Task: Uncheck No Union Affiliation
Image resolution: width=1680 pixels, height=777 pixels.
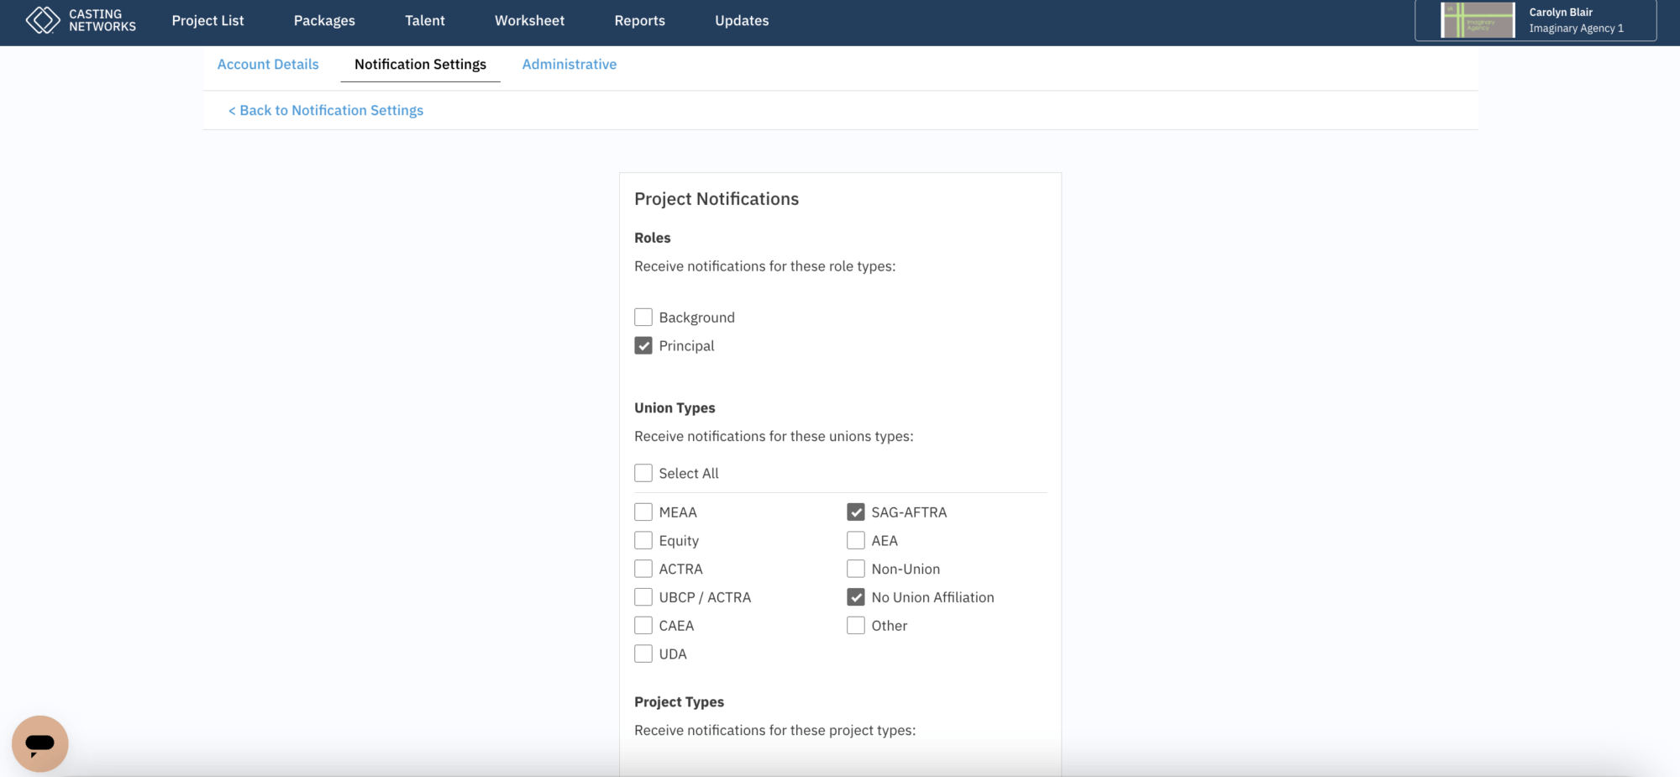Action: tap(855, 597)
